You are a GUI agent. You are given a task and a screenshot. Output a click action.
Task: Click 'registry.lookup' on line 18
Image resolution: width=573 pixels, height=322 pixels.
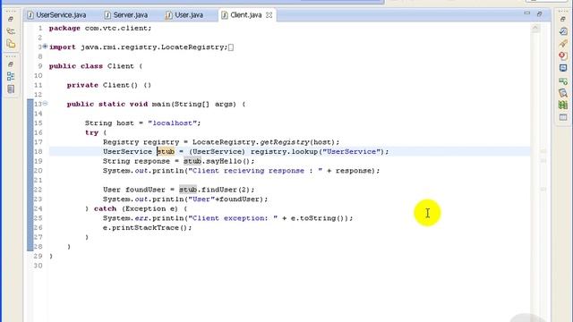coord(284,151)
